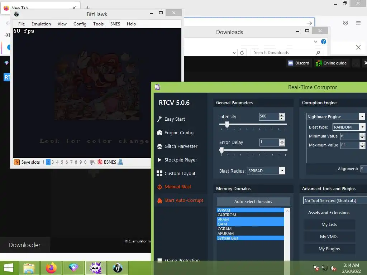Toggle the WRAM memory domain
Screen dimensions: 367x275
point(251,210)
